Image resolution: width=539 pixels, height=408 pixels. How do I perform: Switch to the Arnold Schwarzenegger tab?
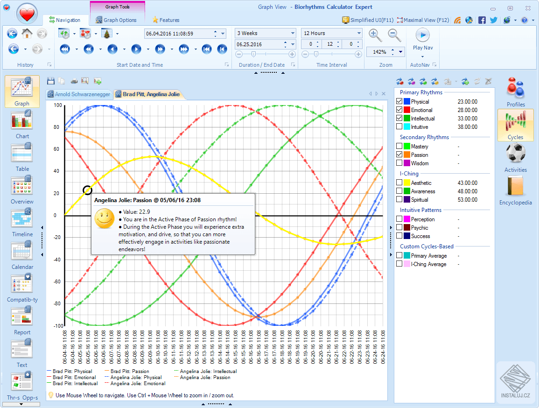pos(79,94)
